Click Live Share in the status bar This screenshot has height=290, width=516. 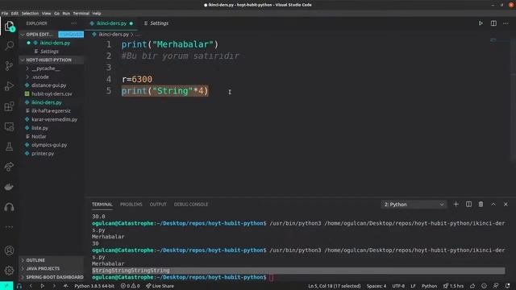point(160,286)
